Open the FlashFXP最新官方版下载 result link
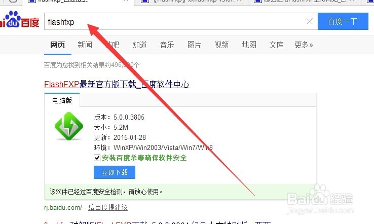Screen dimensions: 374x224 click(x=117, y=84)
